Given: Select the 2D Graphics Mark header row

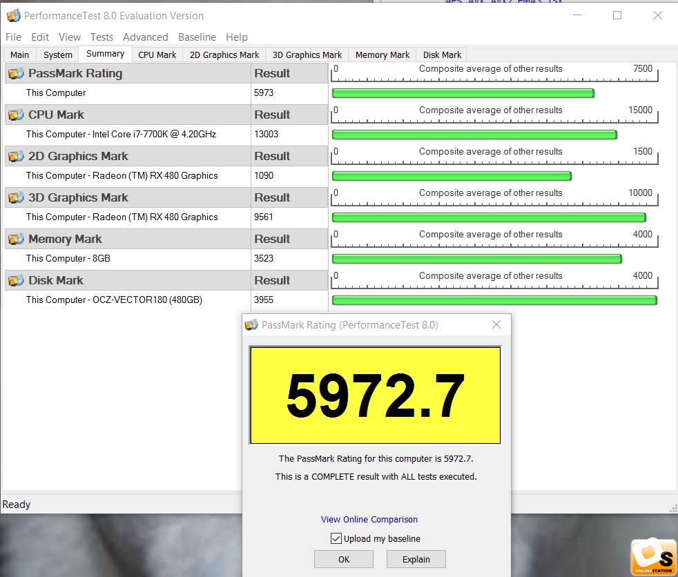Looking at the screenshot, I should pos(166,157).
